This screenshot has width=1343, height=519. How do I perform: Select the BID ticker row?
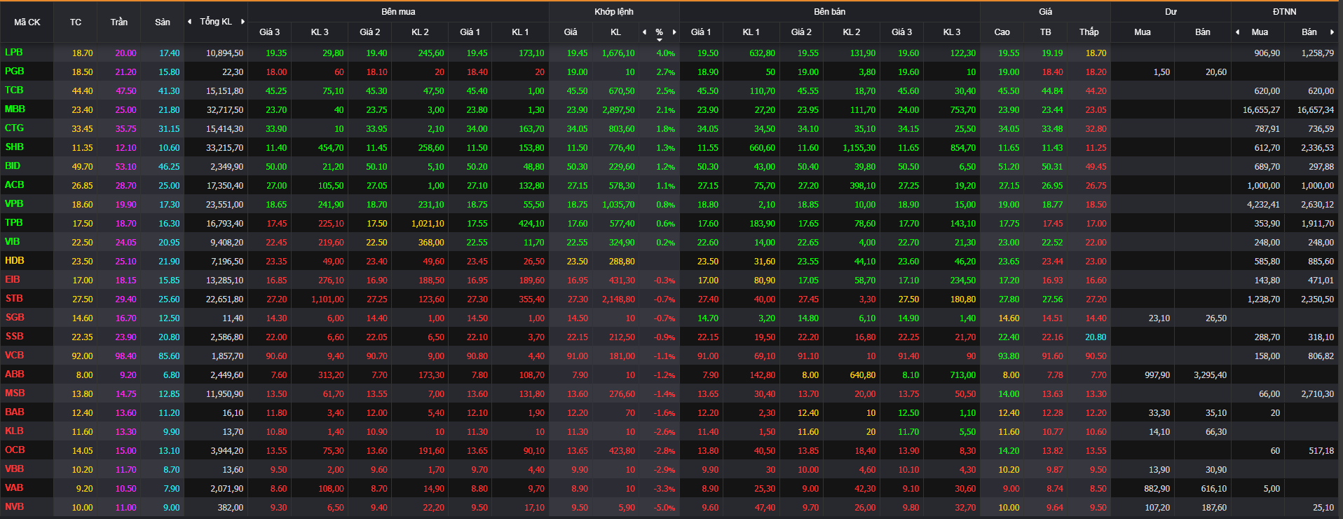click(x=13, y=166)
